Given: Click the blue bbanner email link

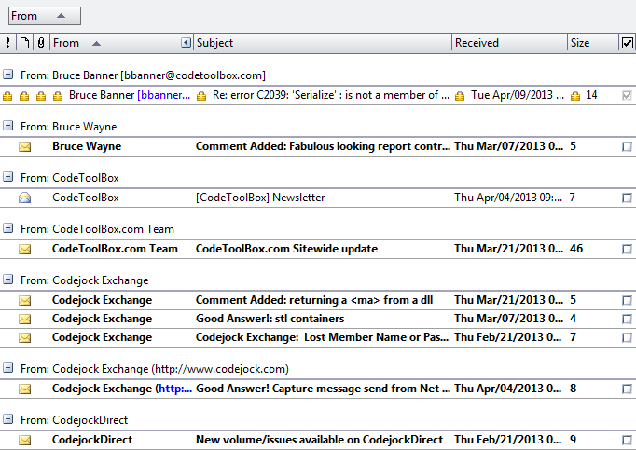Looking at the screenshot, I should 163,95.
